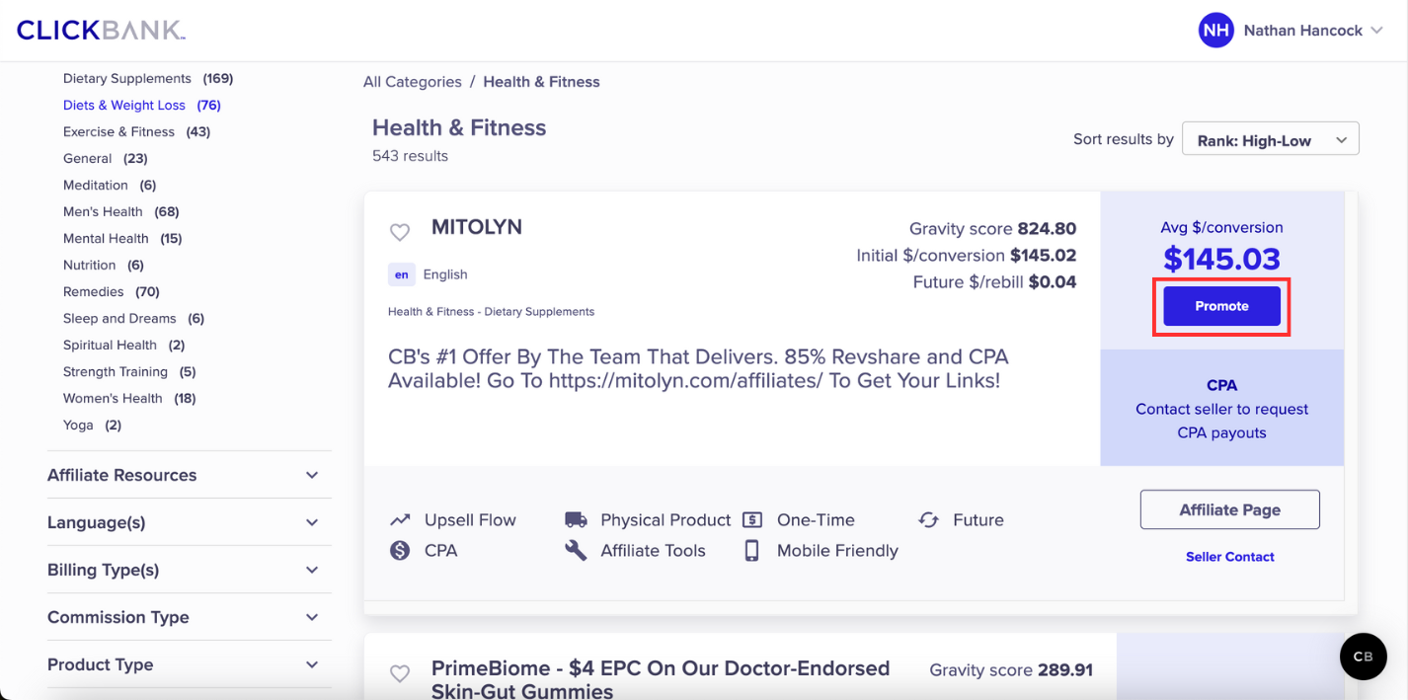
Task: Click the NH profile avatar
Action: click(1216, 31)
